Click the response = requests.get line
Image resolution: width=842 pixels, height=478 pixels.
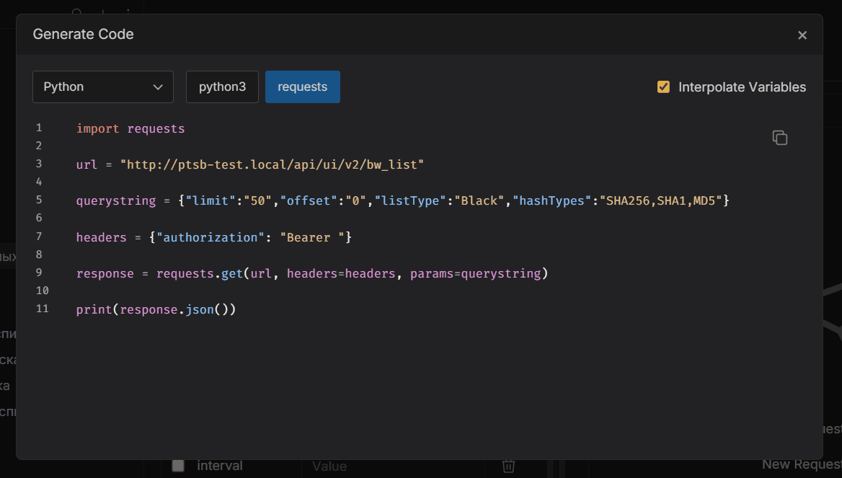[312, 273]
